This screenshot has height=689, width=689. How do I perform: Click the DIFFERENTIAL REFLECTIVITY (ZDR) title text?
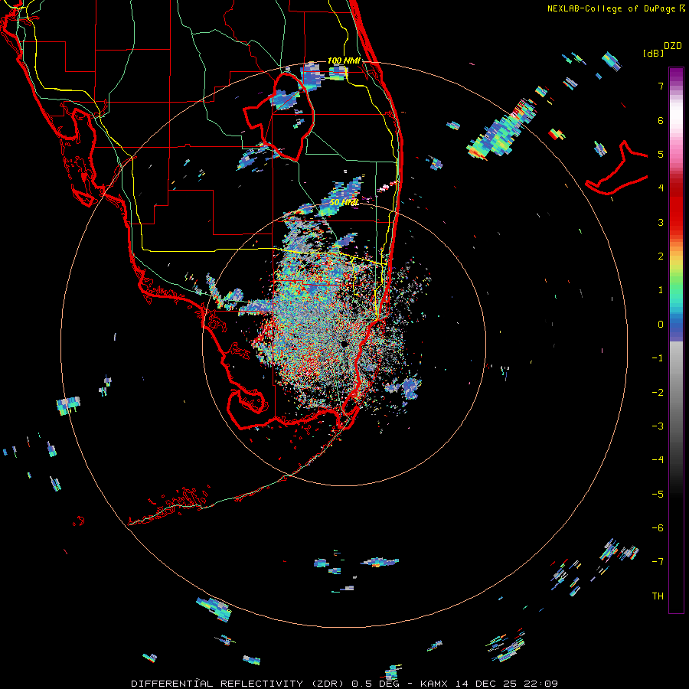pyautogui.click(x=238, y=684)
